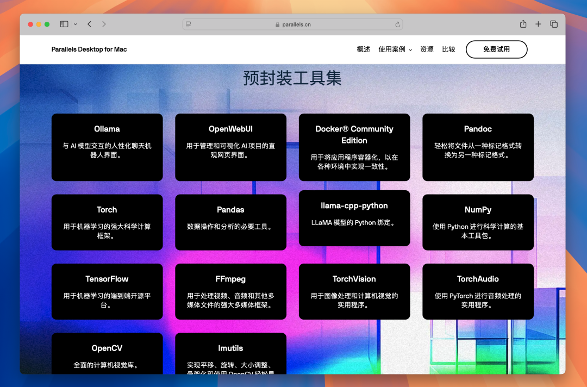This screenshot has width=587, height=387.
Task: Select the Docker Community Edition card
Action: tap(354, 147)
